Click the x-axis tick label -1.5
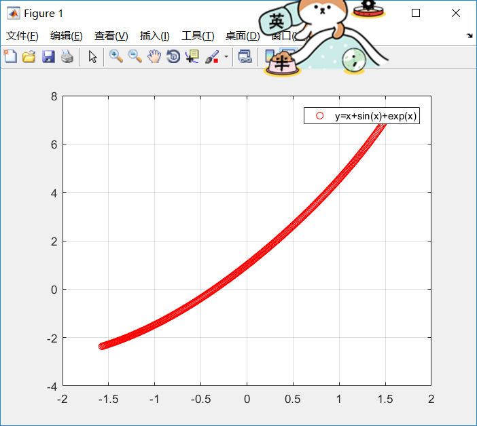 click(108, 400)
